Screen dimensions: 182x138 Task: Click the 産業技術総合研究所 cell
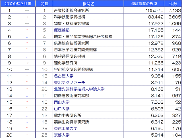coord(71,11)
